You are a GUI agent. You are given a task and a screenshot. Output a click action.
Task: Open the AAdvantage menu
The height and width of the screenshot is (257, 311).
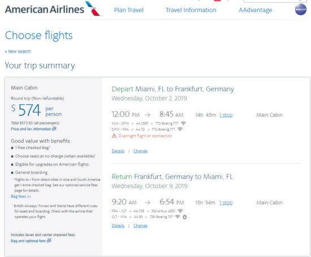[256, 10]
